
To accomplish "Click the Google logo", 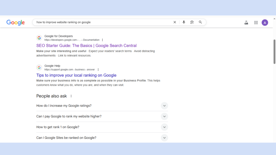I will [x=15, y=23].
